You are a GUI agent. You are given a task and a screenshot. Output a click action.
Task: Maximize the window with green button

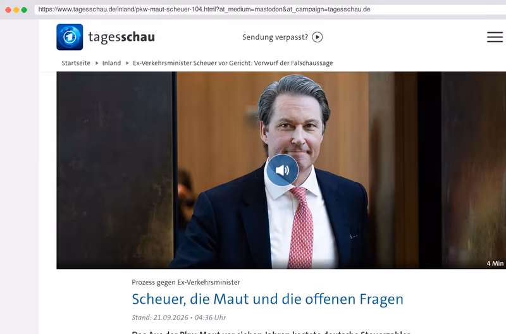(24, 9)
